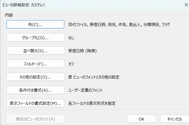Open the フィルター(F)... filter dialog
This screenshot has height=125, width=189.
point(35,64)
